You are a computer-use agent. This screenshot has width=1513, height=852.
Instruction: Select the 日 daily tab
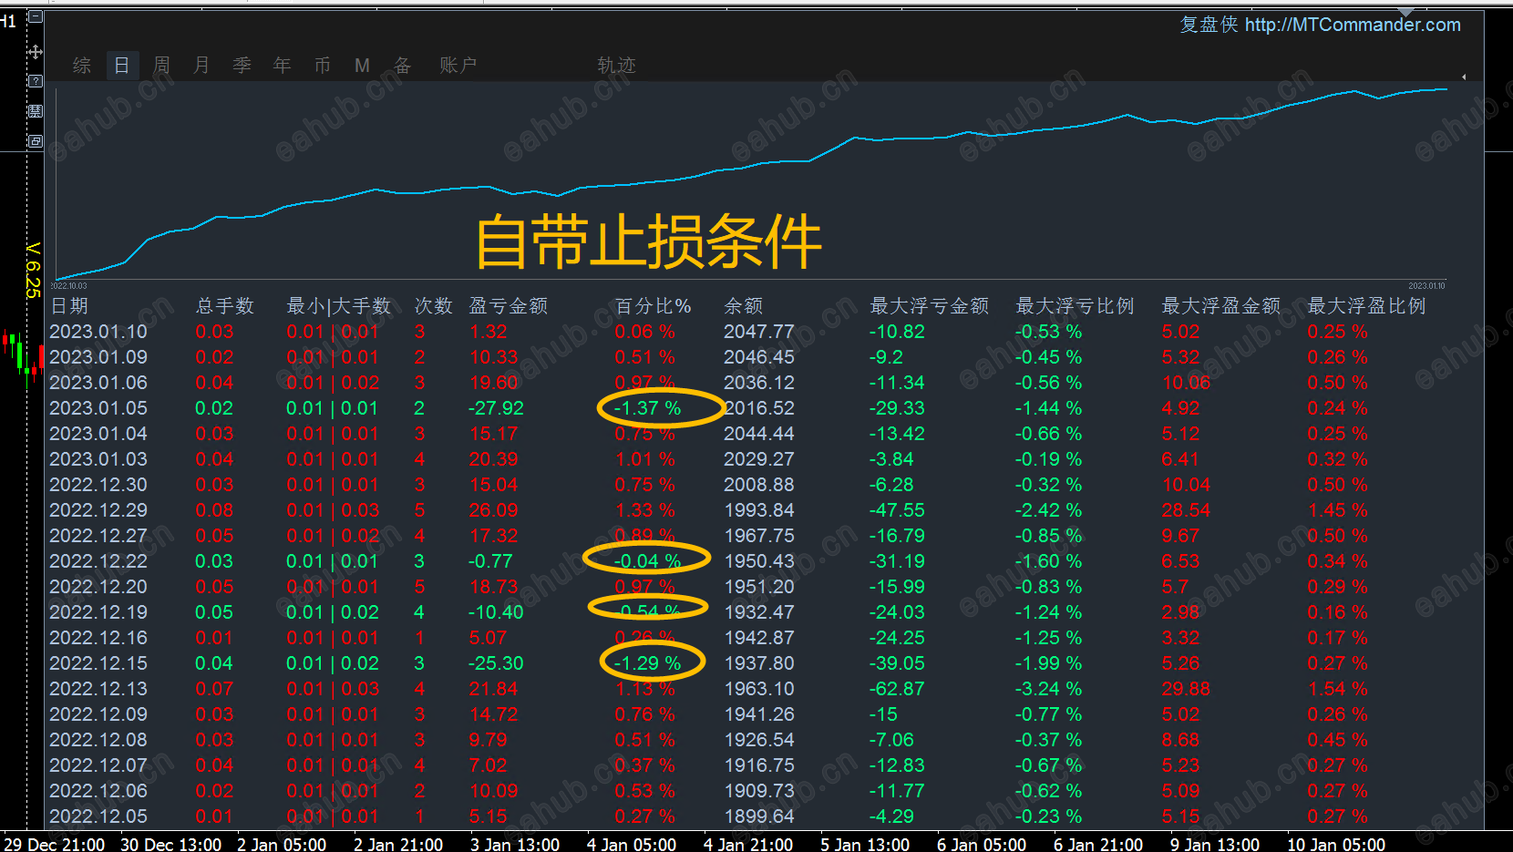(x=121, y=65)
